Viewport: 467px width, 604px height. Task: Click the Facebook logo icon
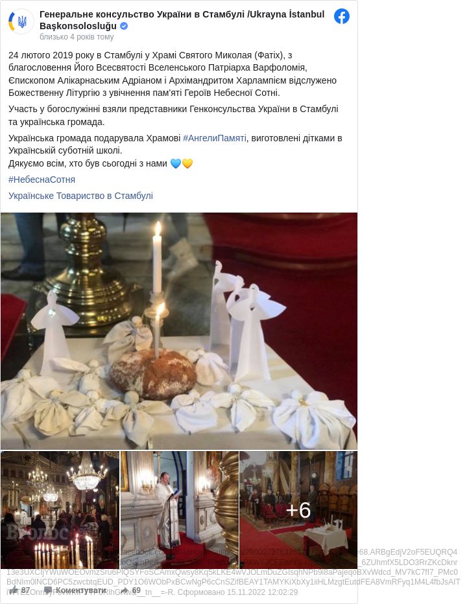pos(342,16)
